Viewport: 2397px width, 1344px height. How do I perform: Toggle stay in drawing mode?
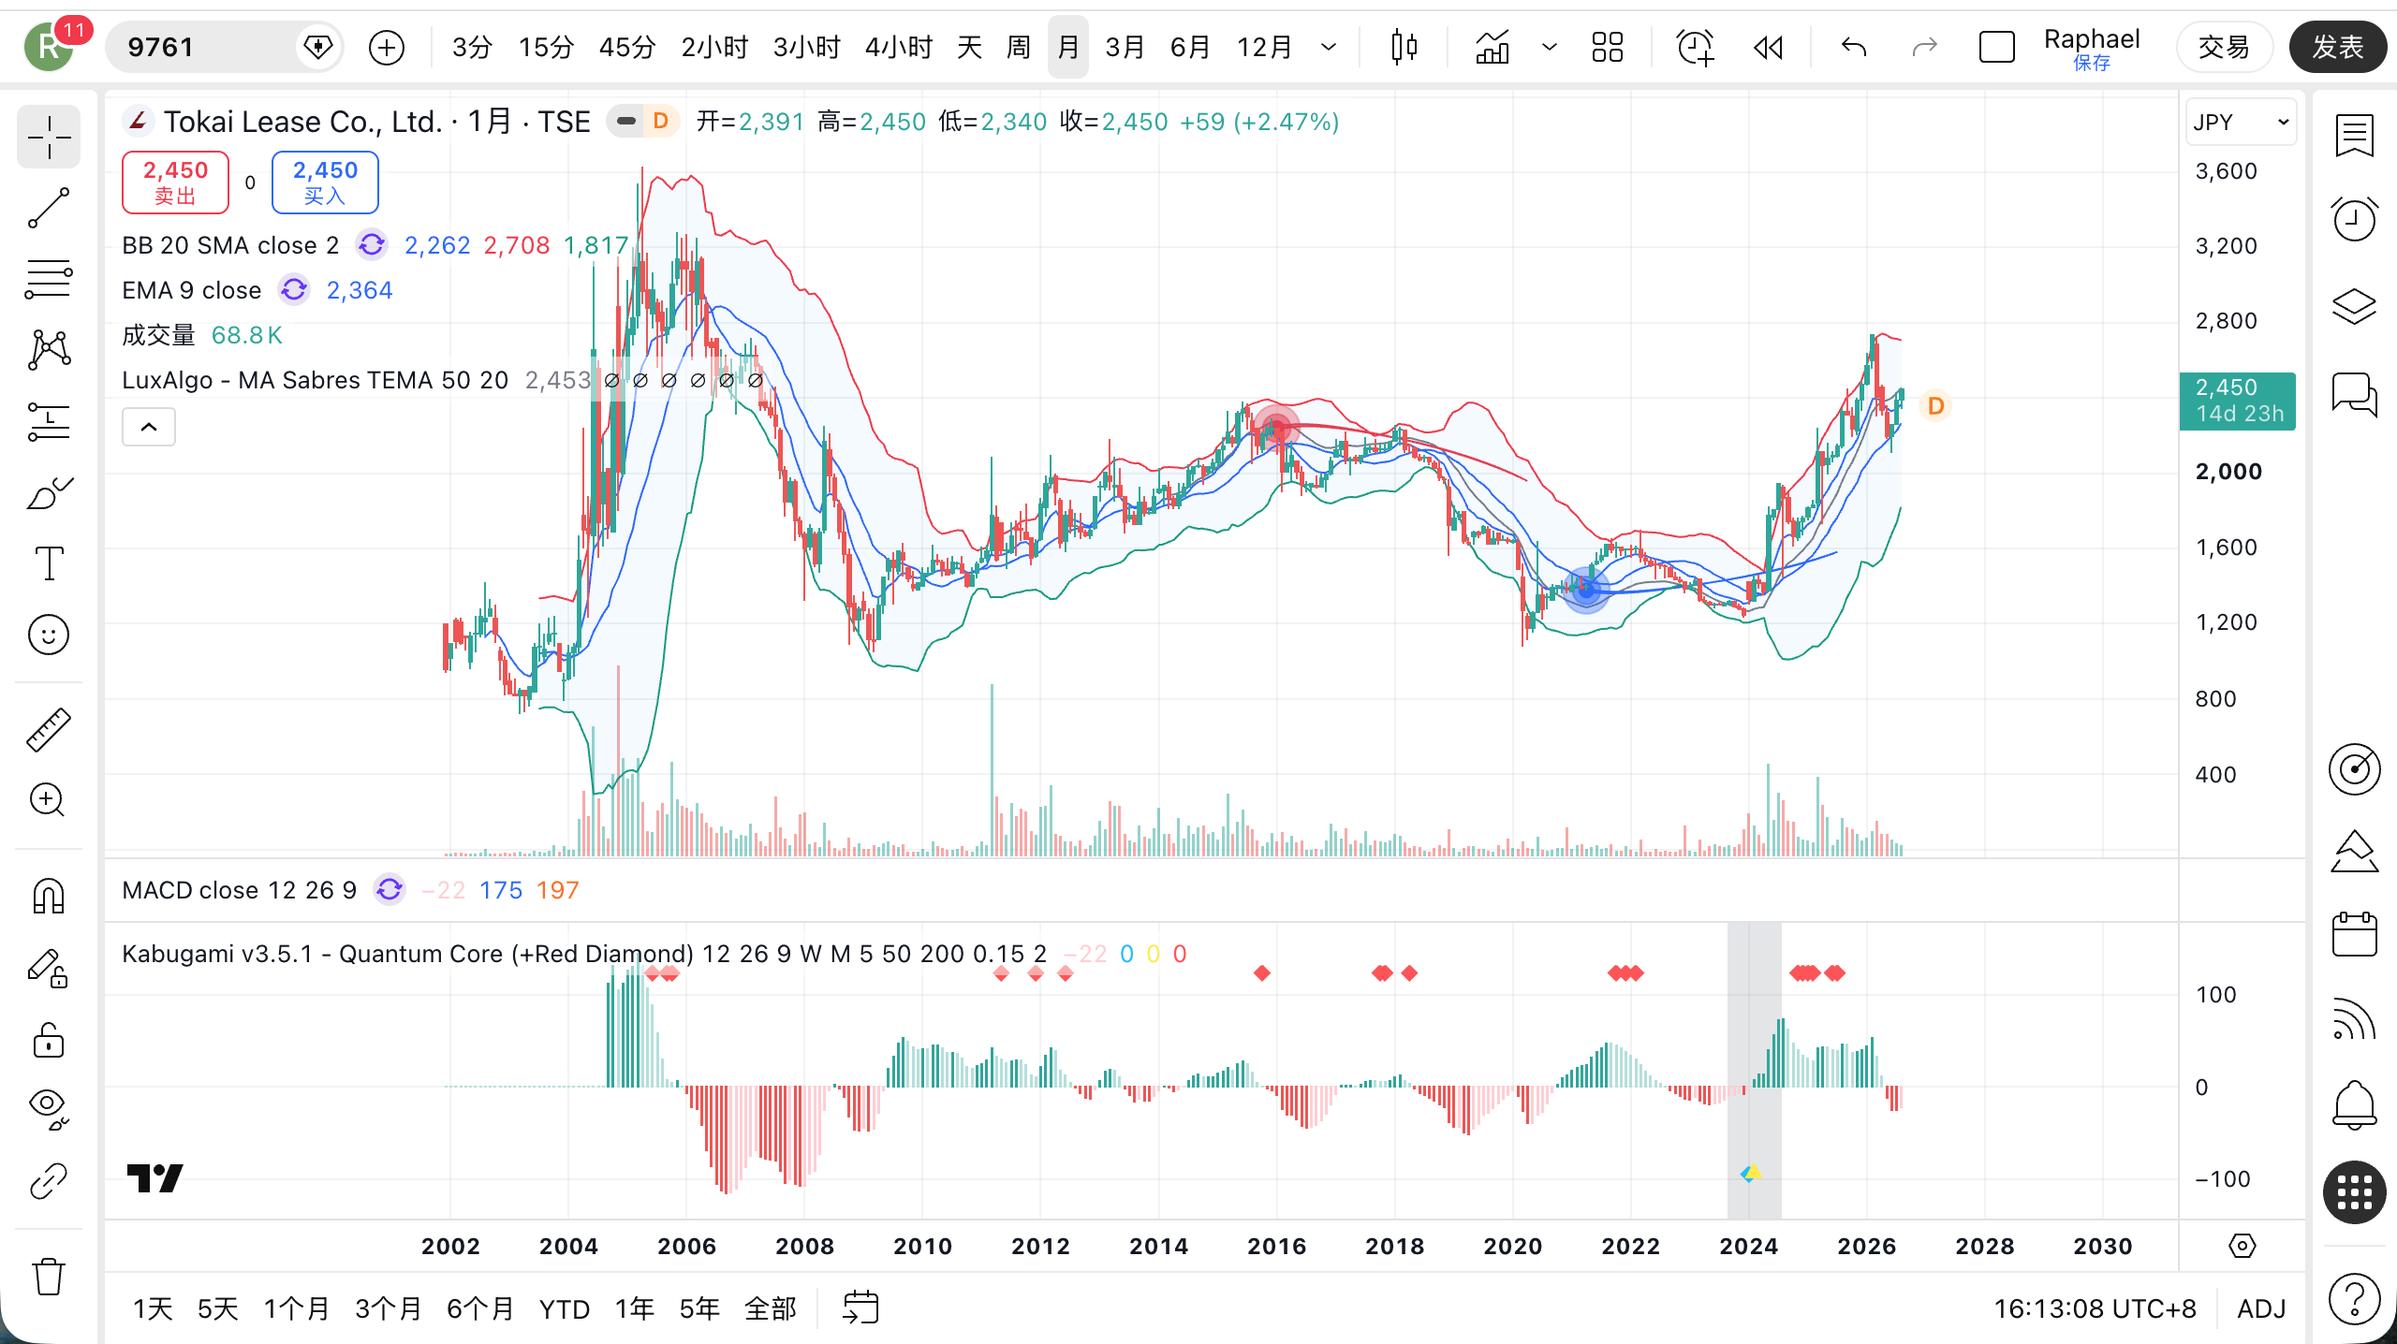[49, 968]
